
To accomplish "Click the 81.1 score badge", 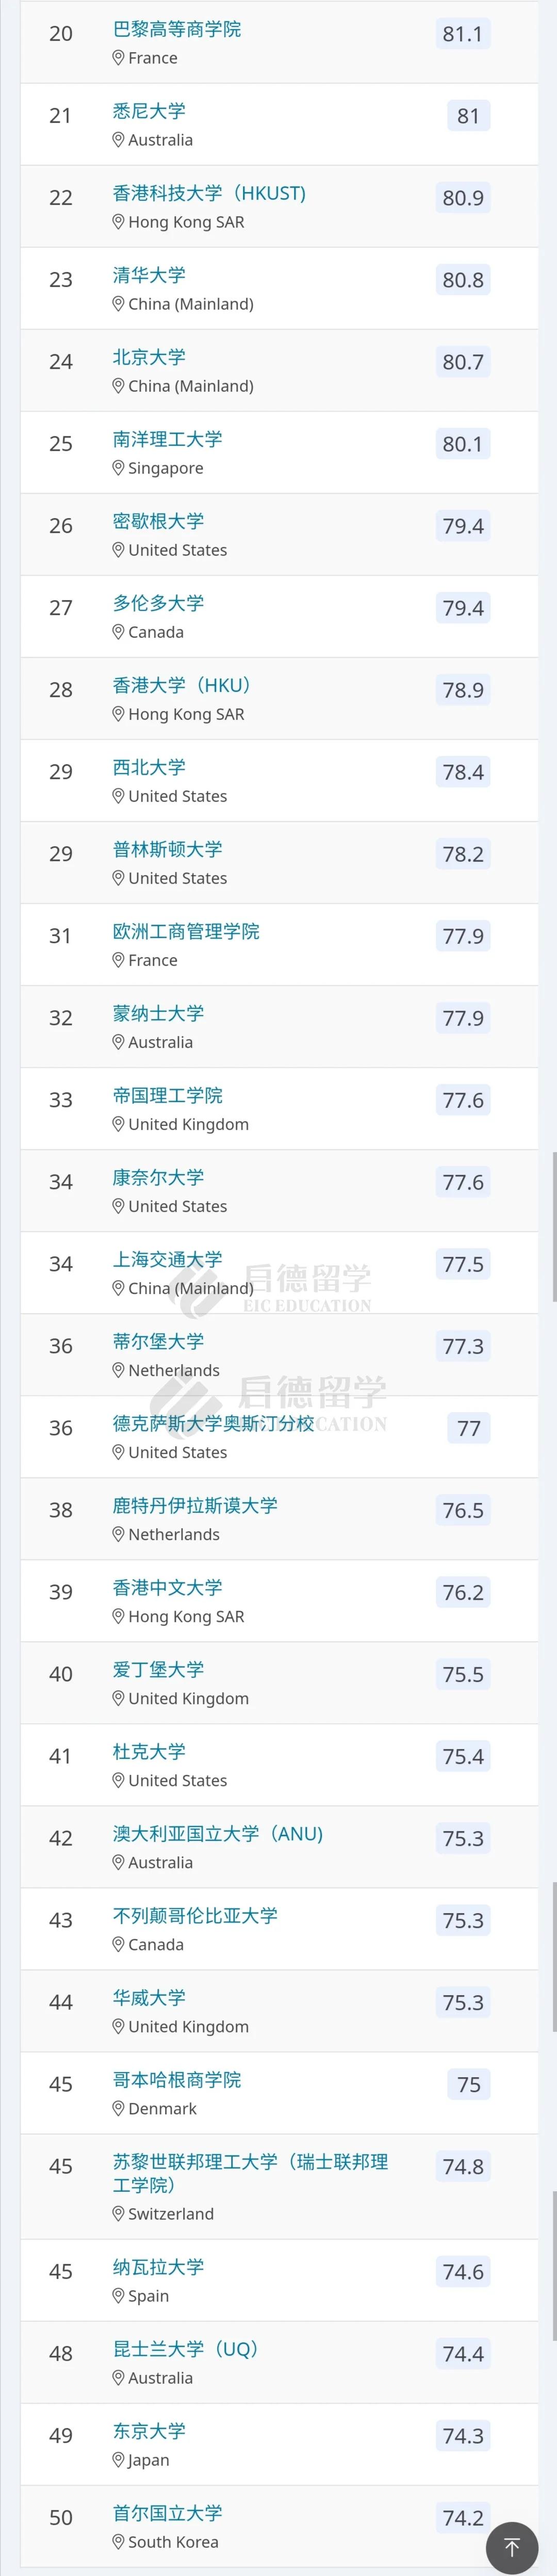I will tap(463, 34).
